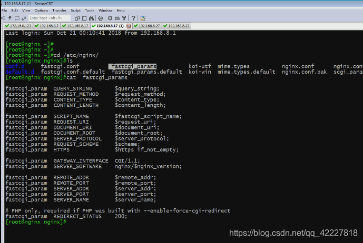Click the Last login line
The height and width of the screenshot is (243, 363).
pyautogui.click(x=91, y=33)
